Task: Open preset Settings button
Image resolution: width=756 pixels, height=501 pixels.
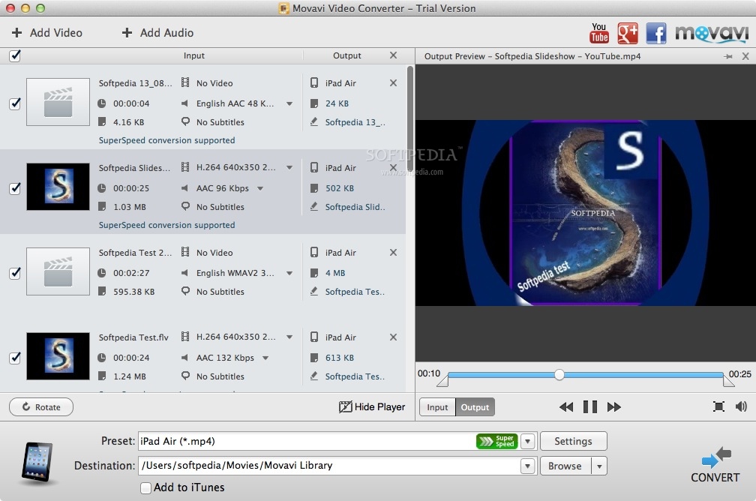Action: [x=573, y=441]
